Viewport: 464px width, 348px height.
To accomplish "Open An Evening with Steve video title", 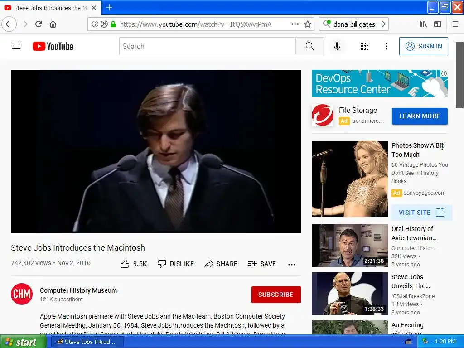I will point(407,329).
